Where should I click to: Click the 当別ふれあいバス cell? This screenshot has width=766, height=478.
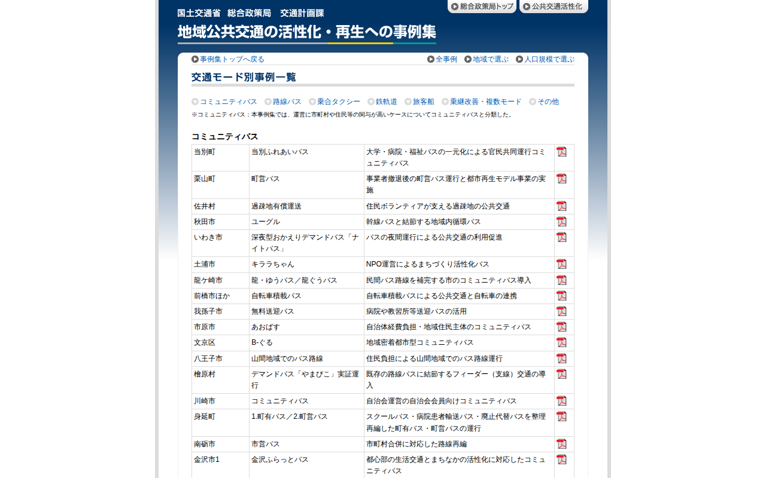306,158
